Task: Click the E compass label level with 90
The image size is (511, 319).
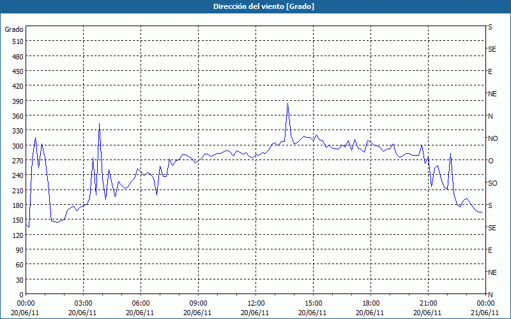Action: 490,250
